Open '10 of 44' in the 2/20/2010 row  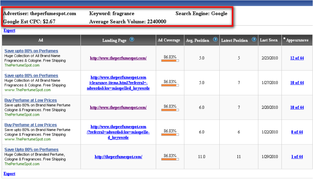(x=297, y=107)
